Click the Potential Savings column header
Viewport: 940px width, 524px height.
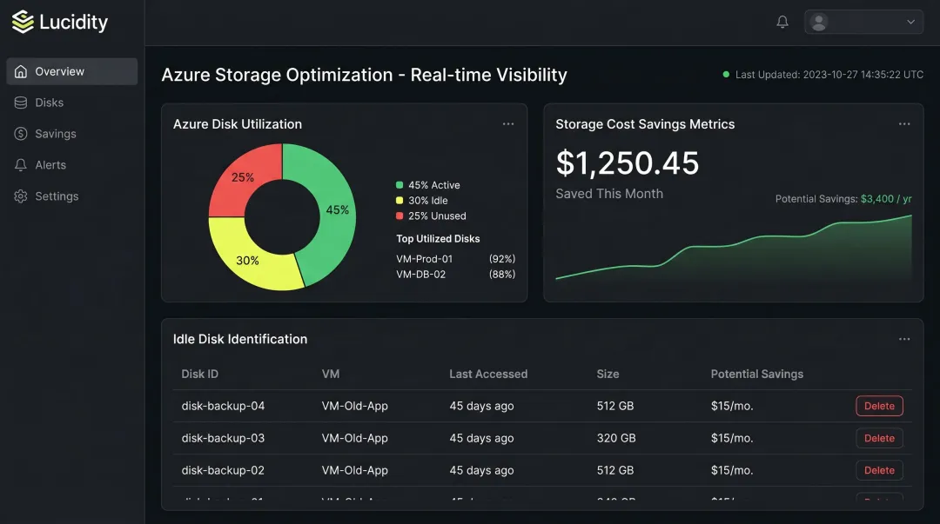click(757, 374)
